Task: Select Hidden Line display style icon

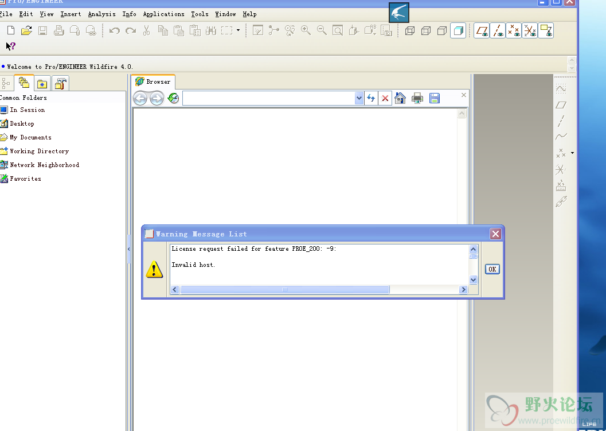Action: 426,30
